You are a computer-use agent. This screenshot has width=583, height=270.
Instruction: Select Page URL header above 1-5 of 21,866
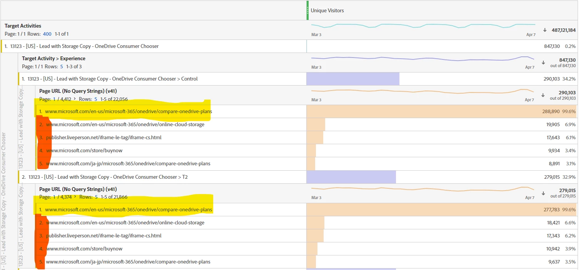pos(78,189)
